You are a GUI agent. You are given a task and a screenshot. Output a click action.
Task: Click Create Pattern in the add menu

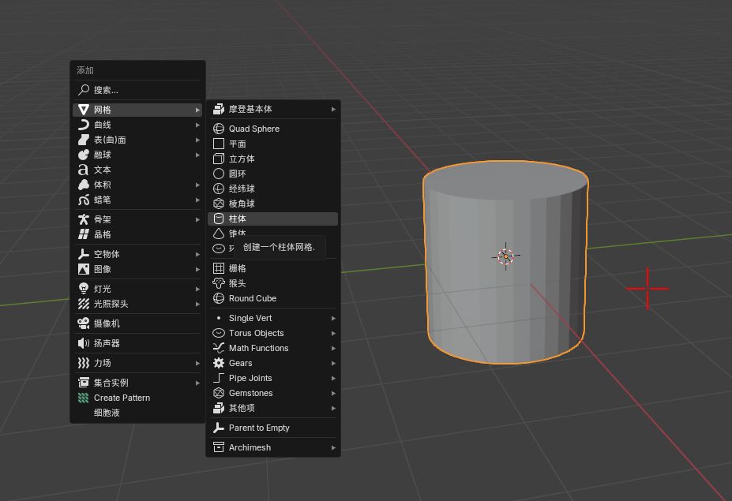coord(122,398)
